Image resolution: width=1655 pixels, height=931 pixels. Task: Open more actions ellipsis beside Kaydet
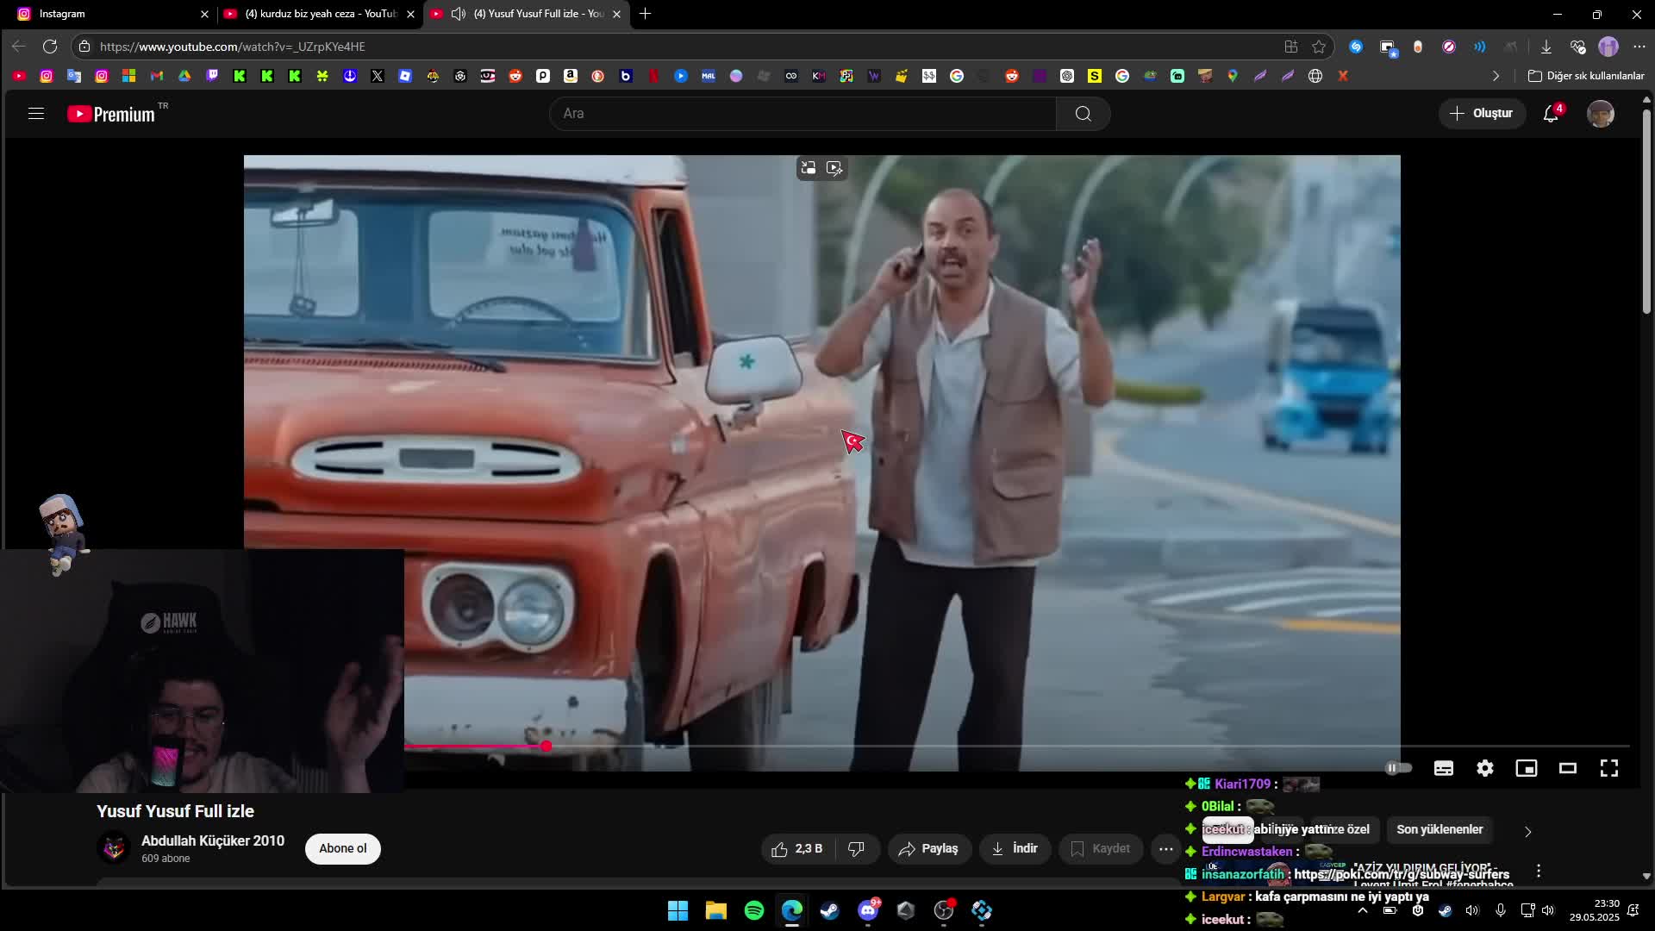1166,849
